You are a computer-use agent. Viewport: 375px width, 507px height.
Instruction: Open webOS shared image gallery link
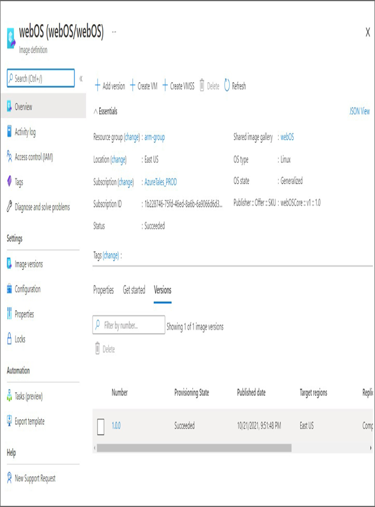[x=287, y=137]
